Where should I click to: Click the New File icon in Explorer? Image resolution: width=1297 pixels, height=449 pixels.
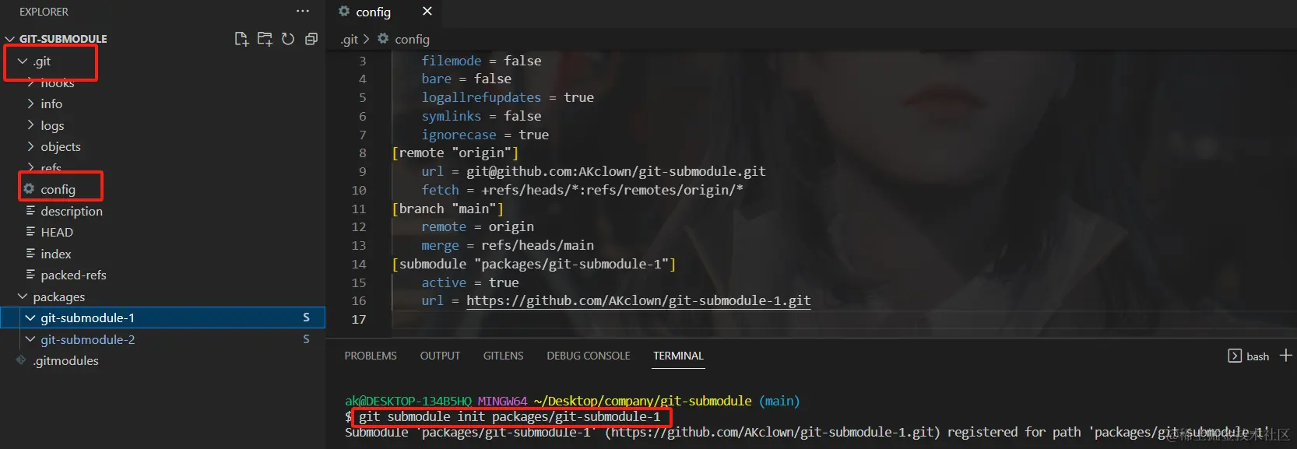(x=241, y=39)
